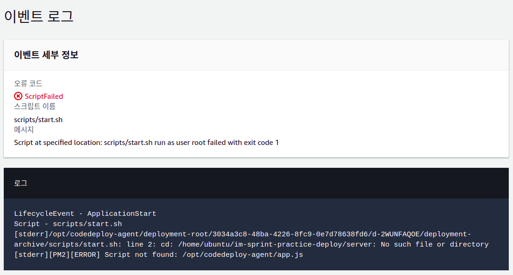Click the stderr deployment-root path log line

(x=242, y=234)
